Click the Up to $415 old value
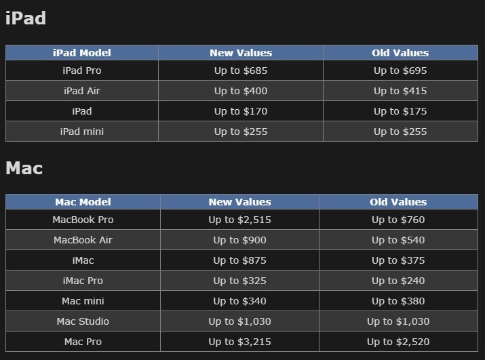The height and width of the screenshot is (360, 485). tap(400, 91)
